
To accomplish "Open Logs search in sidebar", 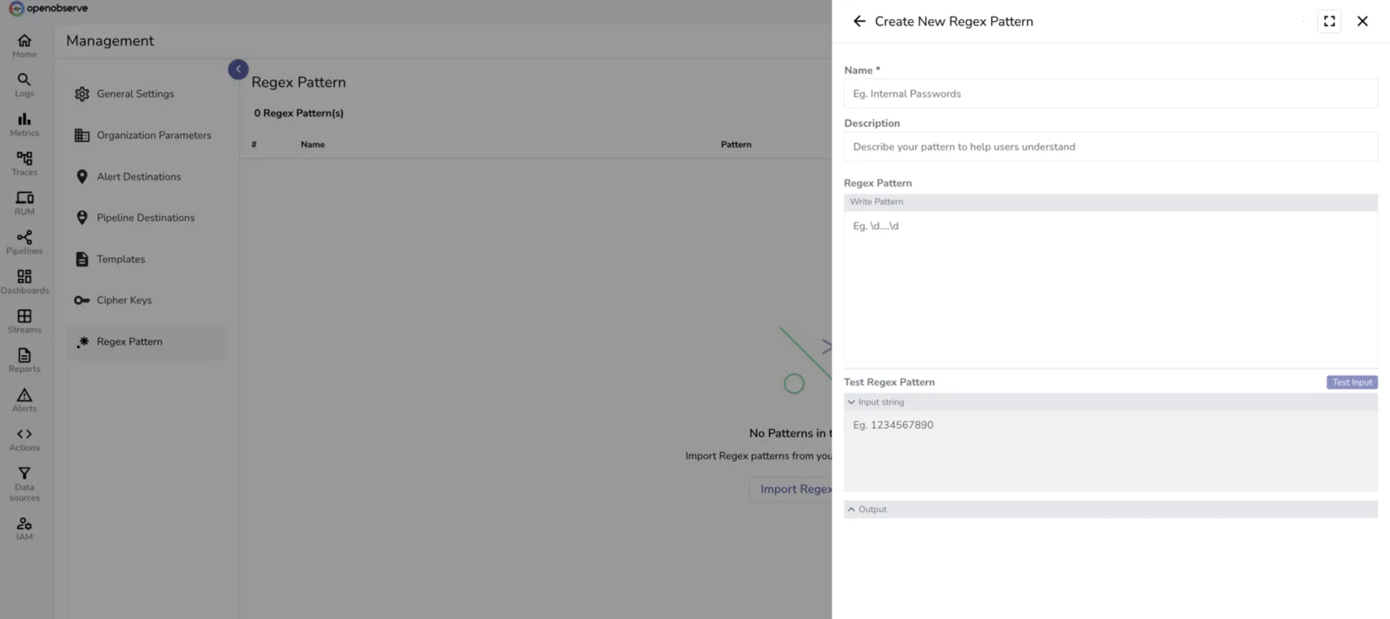I will 24,85.
